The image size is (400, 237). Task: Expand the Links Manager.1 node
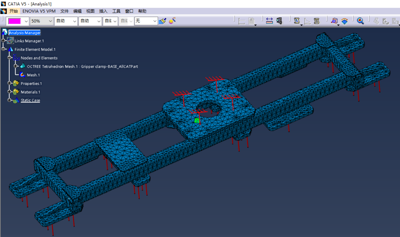(3, 41)
